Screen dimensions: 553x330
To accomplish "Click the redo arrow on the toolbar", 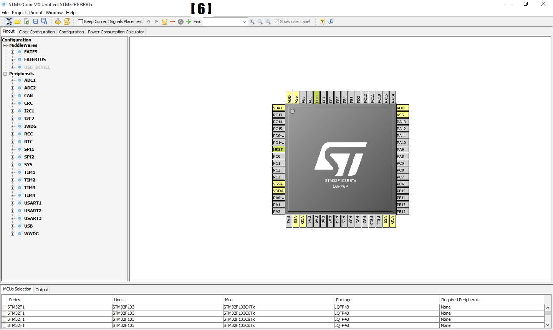I will click(x=156, y=21).
